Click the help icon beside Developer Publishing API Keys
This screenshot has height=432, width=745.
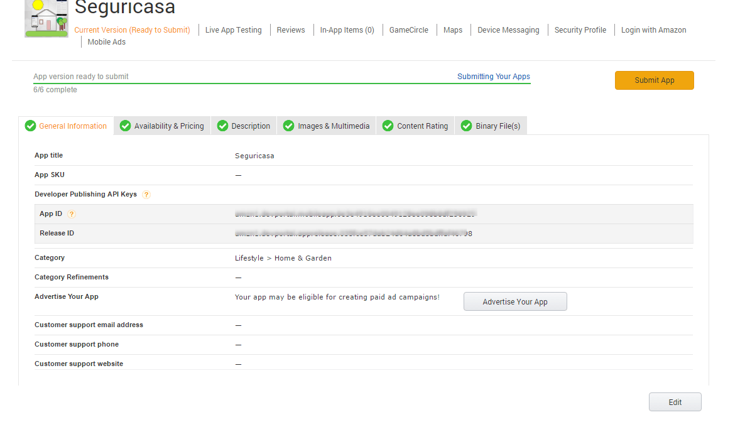point(146,195)
